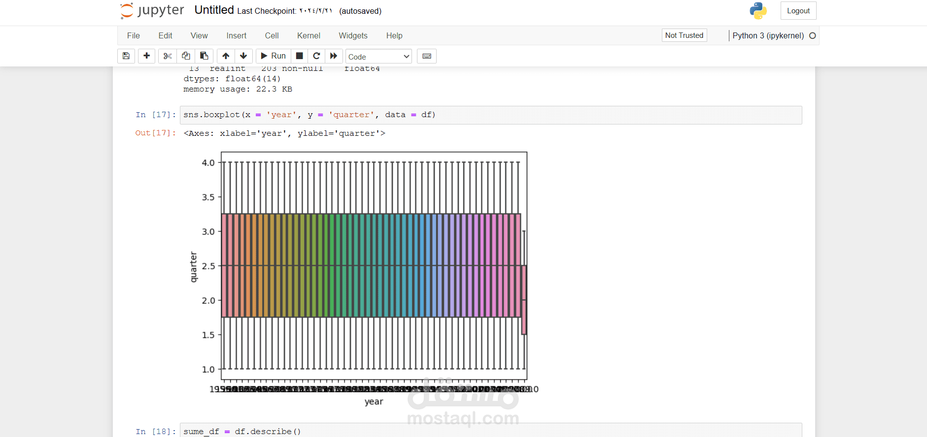
Task: Click the boxplot chart image
Action: coord(364,279)
